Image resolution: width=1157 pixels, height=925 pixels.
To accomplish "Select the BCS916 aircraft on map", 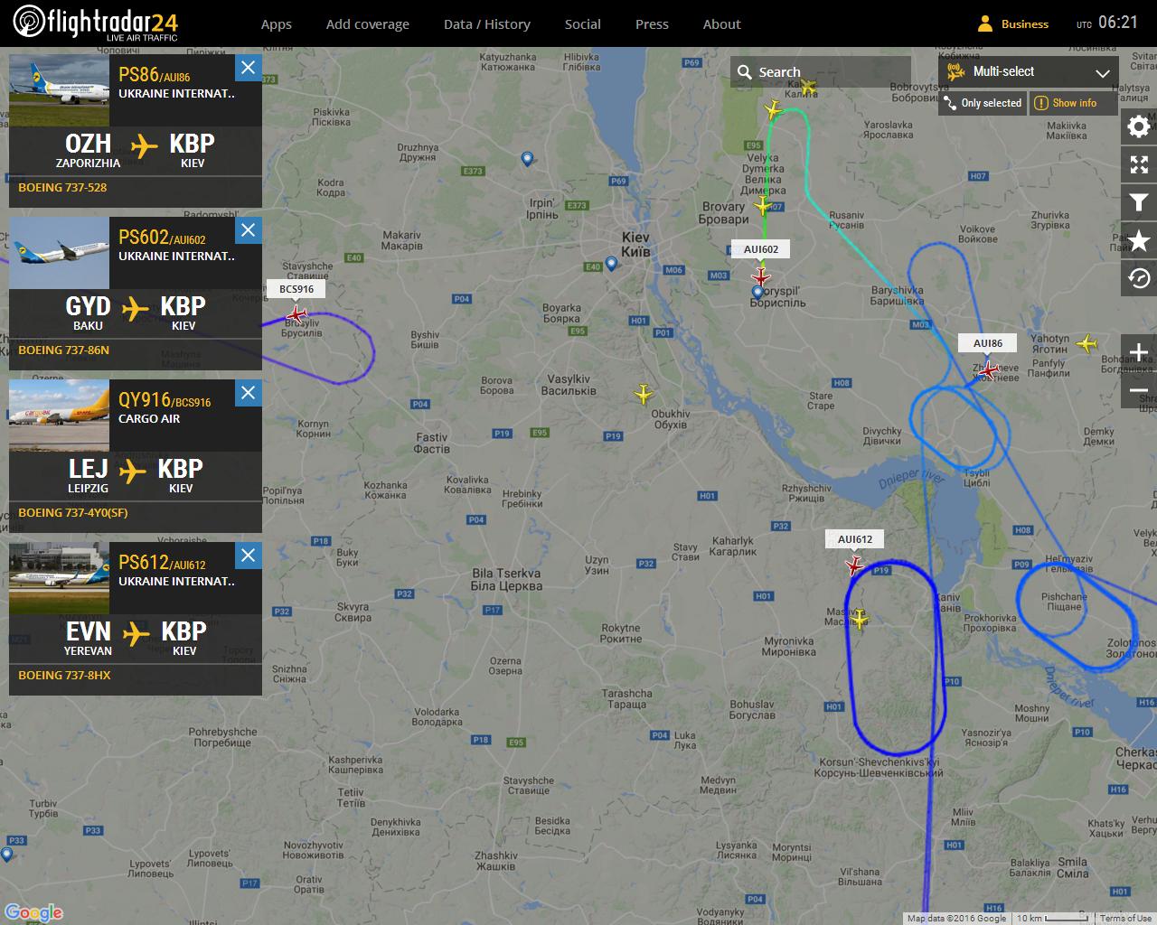I will (296, 314).
